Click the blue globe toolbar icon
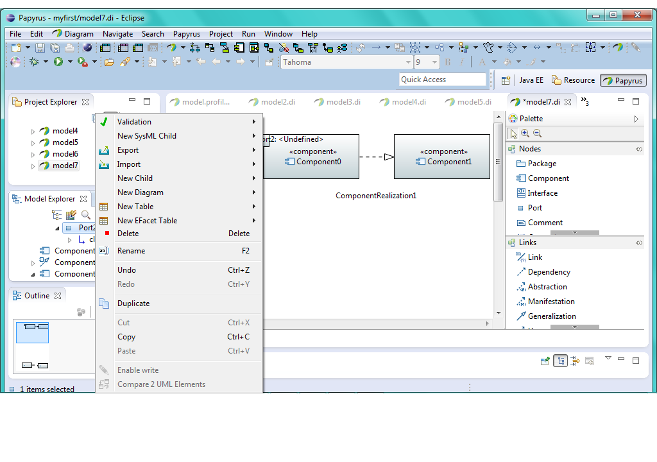This screenshot has height=462, width=657. click(87, 47)
